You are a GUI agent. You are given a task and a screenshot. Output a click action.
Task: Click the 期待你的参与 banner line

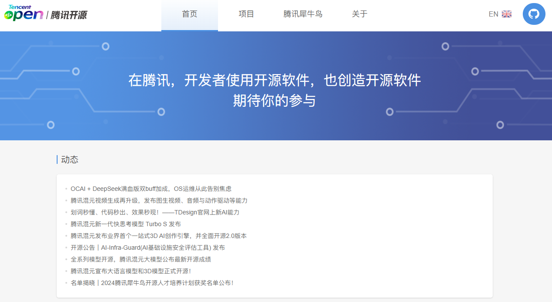pyautogui.click(x=275, y=101)
